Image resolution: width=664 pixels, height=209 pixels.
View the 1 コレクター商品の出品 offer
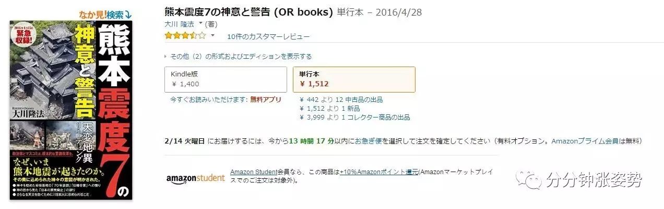point(355,117)
